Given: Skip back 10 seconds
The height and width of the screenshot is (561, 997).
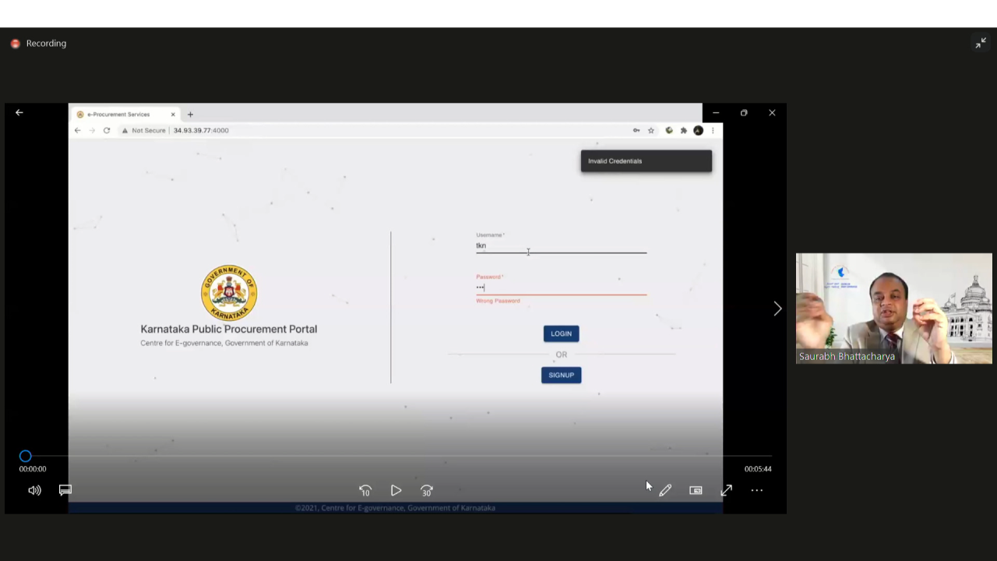Looking at the screenshot, I should (365, 490).
